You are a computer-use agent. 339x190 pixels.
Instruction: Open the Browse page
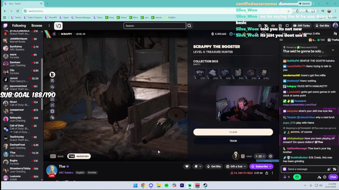pyautogui.click(x=37, y=26)
